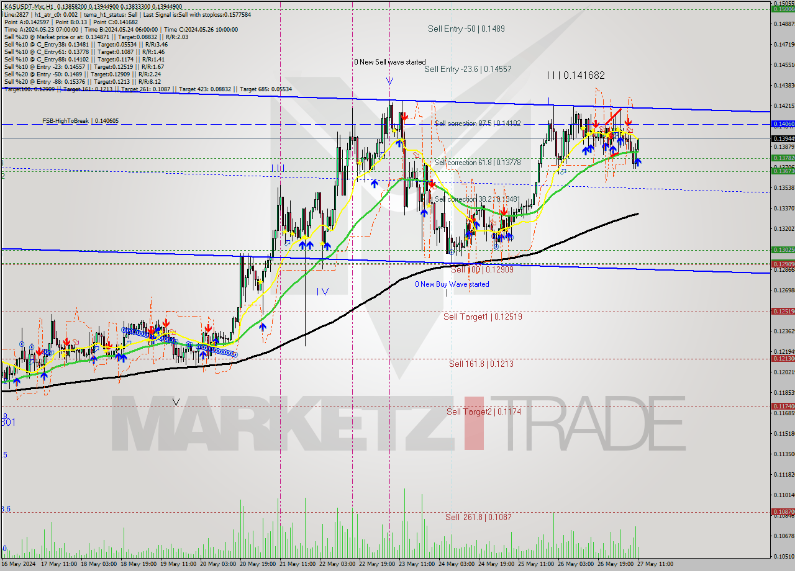Viewport: 795px width, 571px height.
Task: Click the '24 May 19:00' time axis label
Action: point(496,564)
